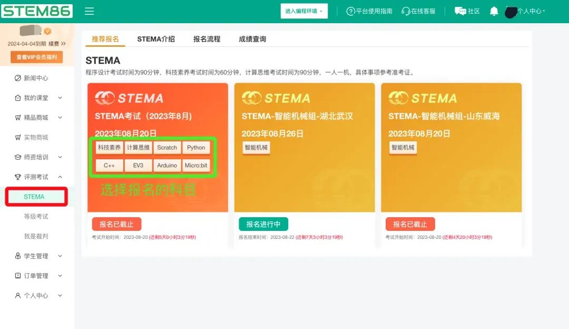
Task: Open 新闻中心 menu item
Action: click(36, 78)
